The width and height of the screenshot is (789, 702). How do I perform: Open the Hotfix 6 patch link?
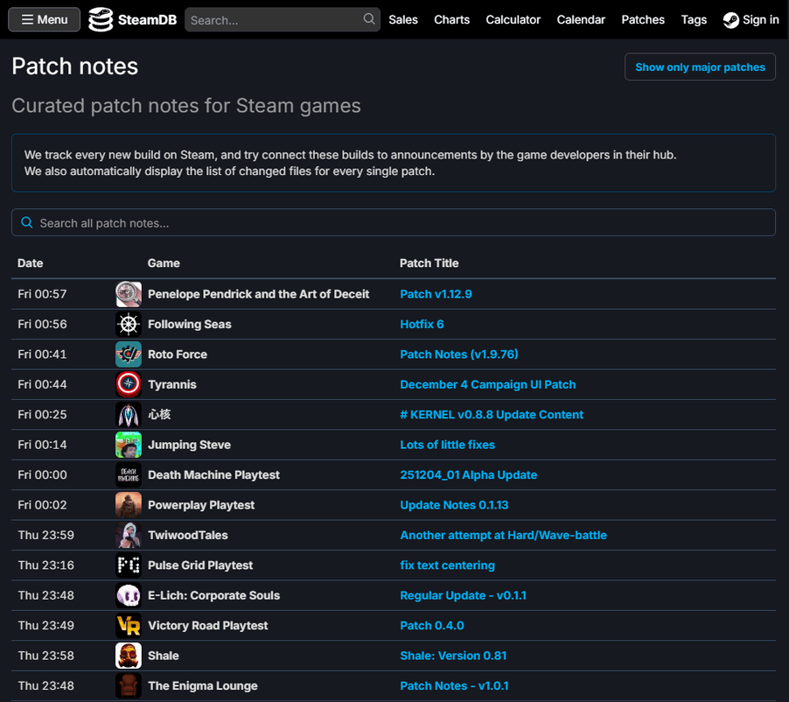coord(422,325)
